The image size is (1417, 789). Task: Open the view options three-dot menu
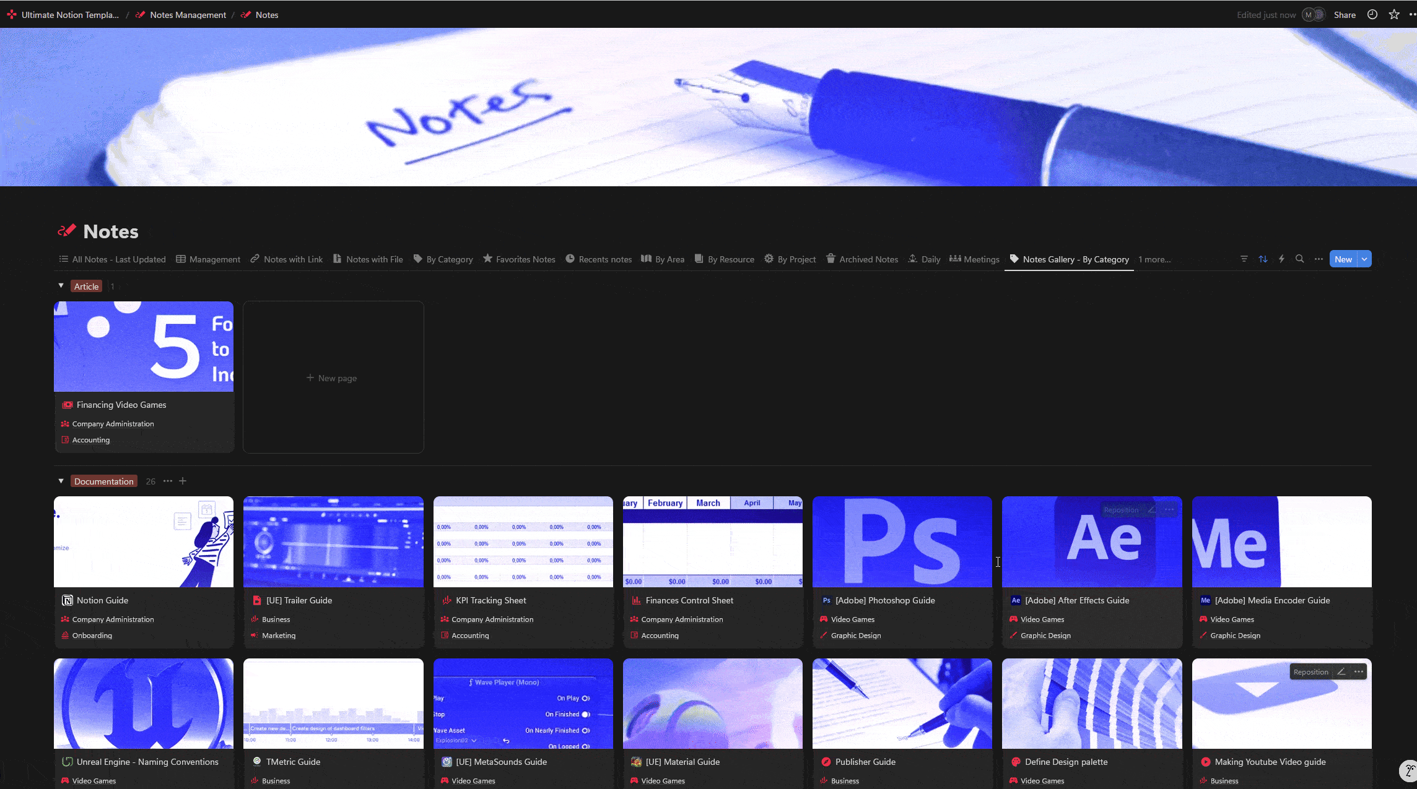[1319, 259]
